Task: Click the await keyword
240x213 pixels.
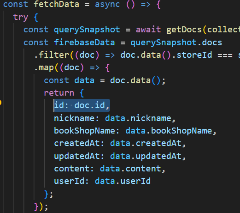Action: (148, 30)
